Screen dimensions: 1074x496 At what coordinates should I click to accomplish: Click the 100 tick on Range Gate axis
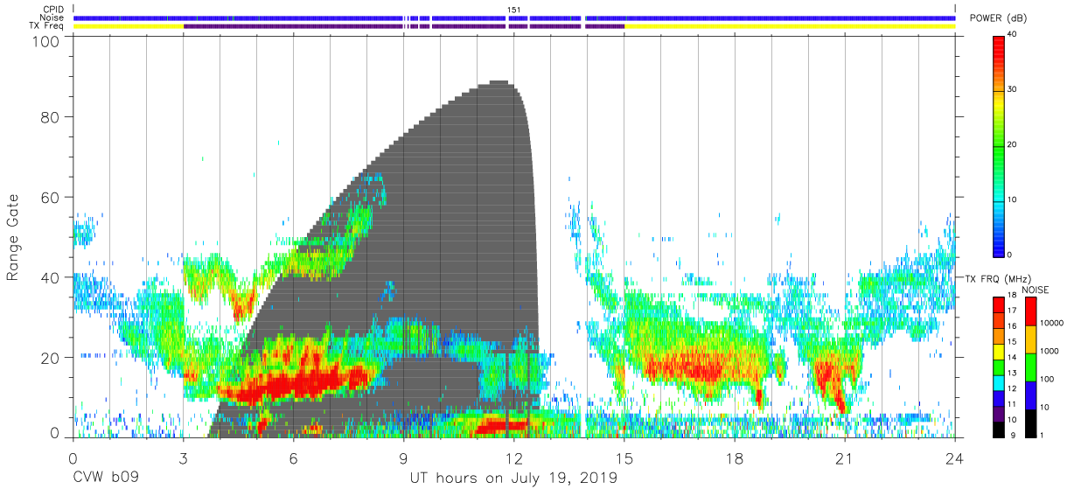click(47, 41)
